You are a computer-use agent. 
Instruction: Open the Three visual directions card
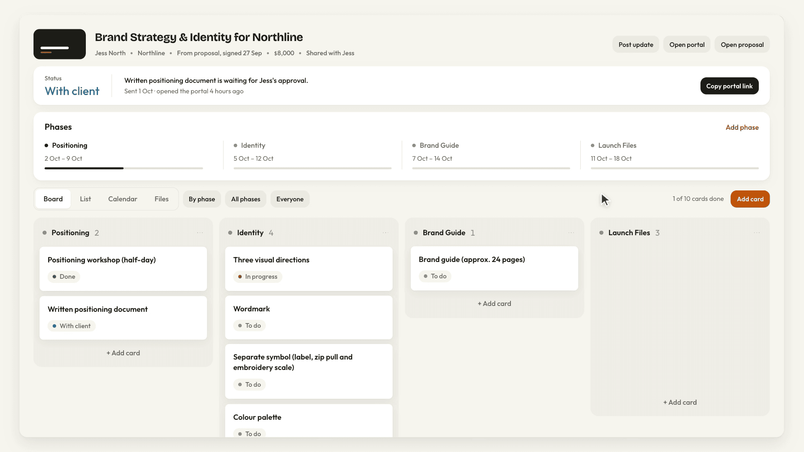pyautogui.click(x=309, y=269)
